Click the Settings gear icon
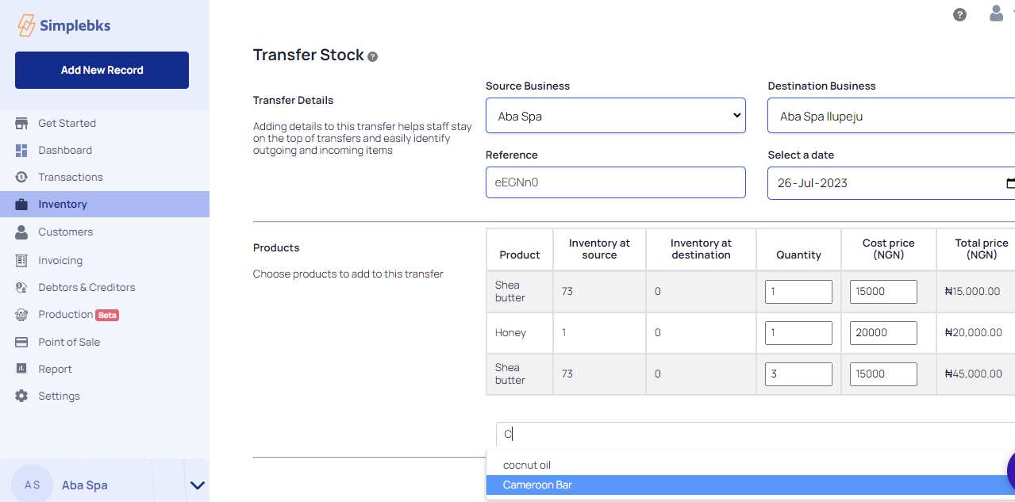This screenshot has height=502, width=1015. [21, 396]
